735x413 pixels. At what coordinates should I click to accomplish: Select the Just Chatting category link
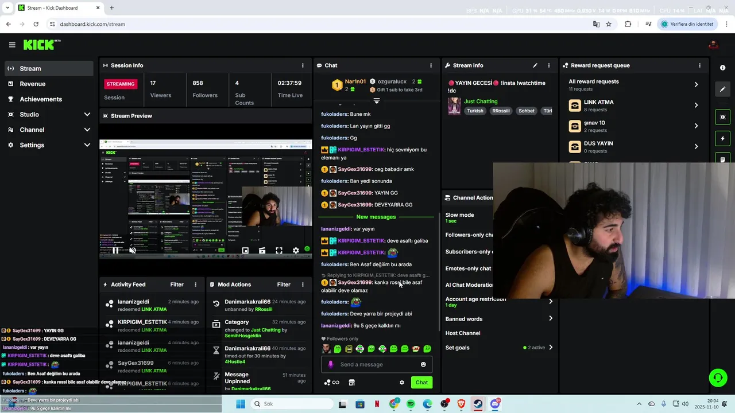(x=481, y=102)
